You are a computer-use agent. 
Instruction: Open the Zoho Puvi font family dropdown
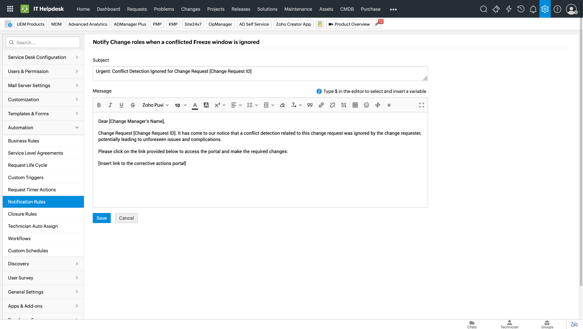pos(155,105)
